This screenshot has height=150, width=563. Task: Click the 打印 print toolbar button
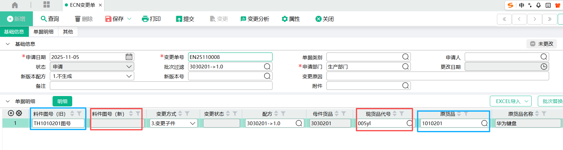pos(151,19)
